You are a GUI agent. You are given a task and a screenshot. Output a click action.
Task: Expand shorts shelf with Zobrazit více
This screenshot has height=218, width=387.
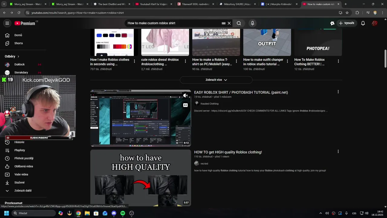[x=216, y=80]
